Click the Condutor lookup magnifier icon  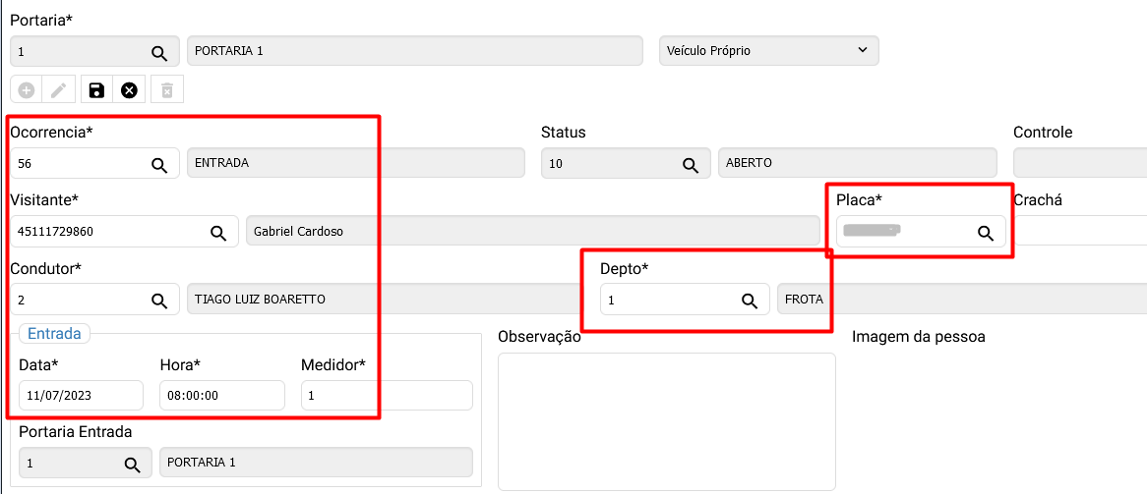point(159,300)
